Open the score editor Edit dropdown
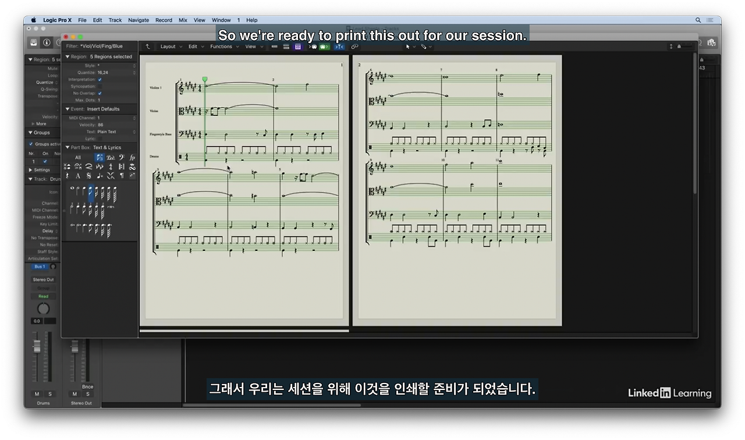 click(x=196, y=47)
